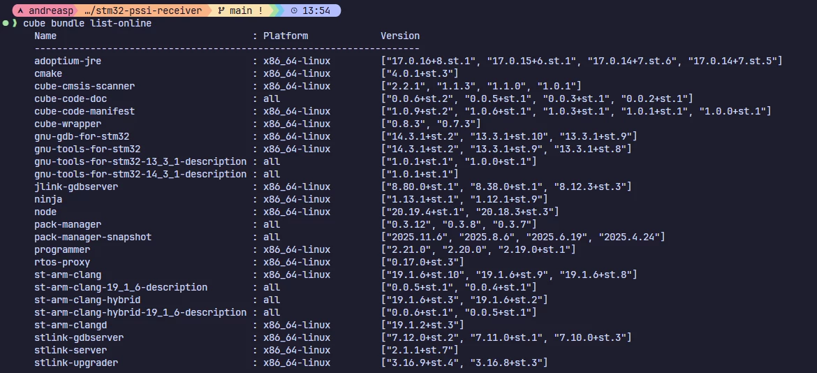Click the stlink-server bundle name
Image resolution: width=817 pixels, height=373 pixels.
point(71,350)
